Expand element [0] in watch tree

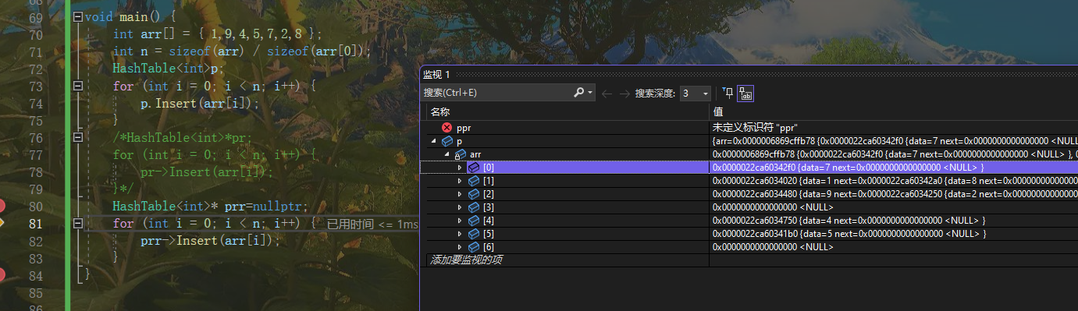[460, 168]
